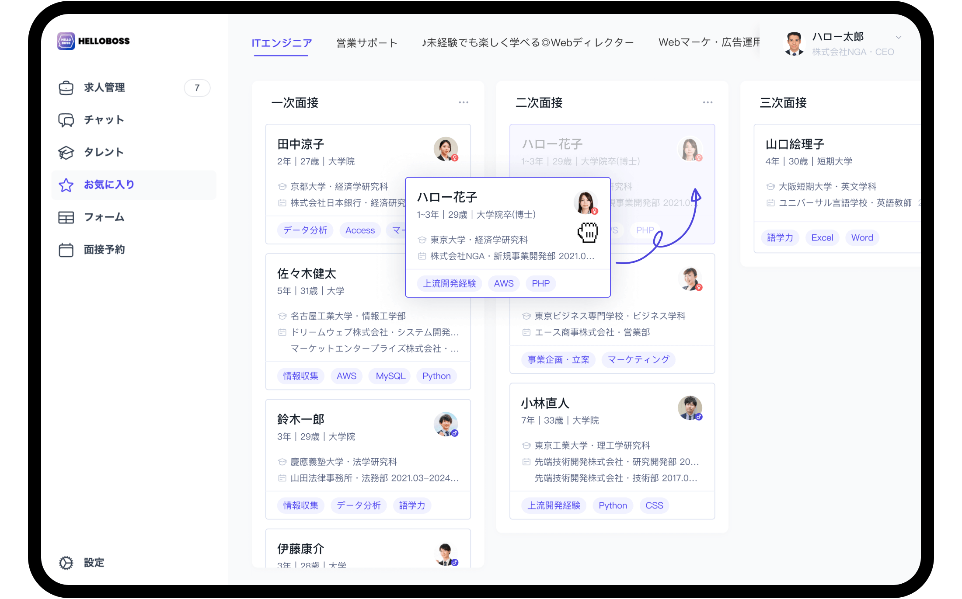This screenshot has height=599, width=962.
Task: Open the 佐々木健太 candidate card name
Action: pyautogui.click(x=307, y=274)
